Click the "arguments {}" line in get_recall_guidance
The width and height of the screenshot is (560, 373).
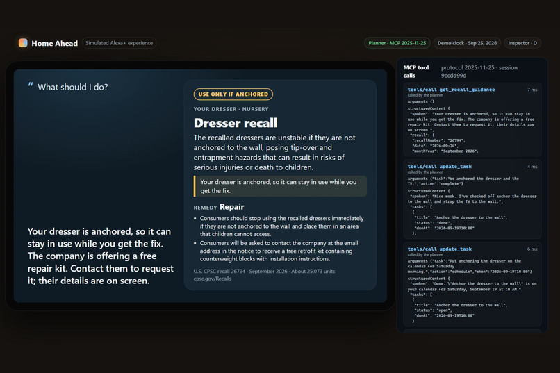tap(421, 101)
